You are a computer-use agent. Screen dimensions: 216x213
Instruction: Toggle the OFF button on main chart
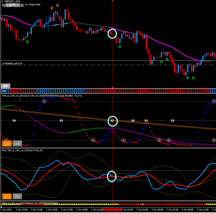pyautogui.click(x=5, y=86)
